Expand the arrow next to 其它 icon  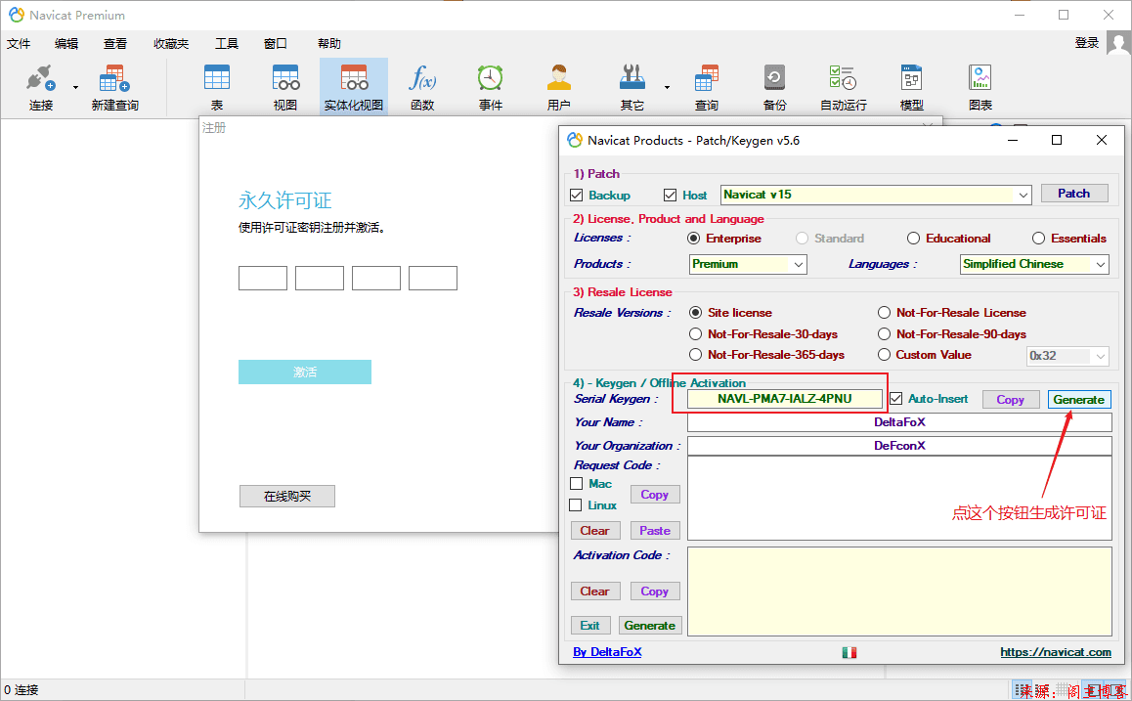667,87
